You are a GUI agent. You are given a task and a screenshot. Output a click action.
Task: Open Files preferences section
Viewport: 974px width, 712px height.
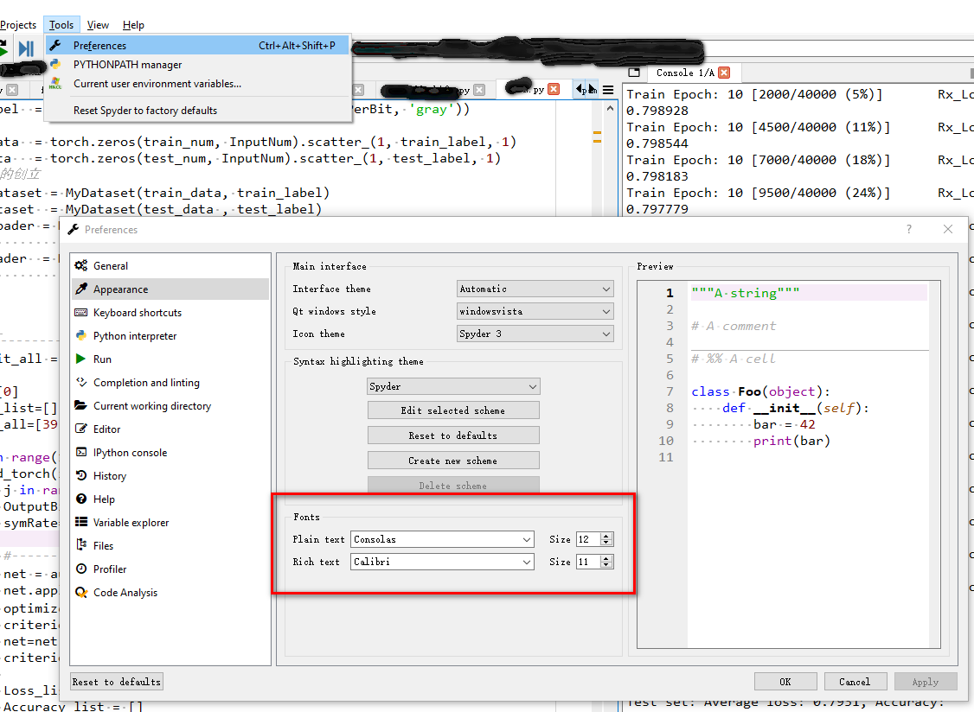pos(170,545)
